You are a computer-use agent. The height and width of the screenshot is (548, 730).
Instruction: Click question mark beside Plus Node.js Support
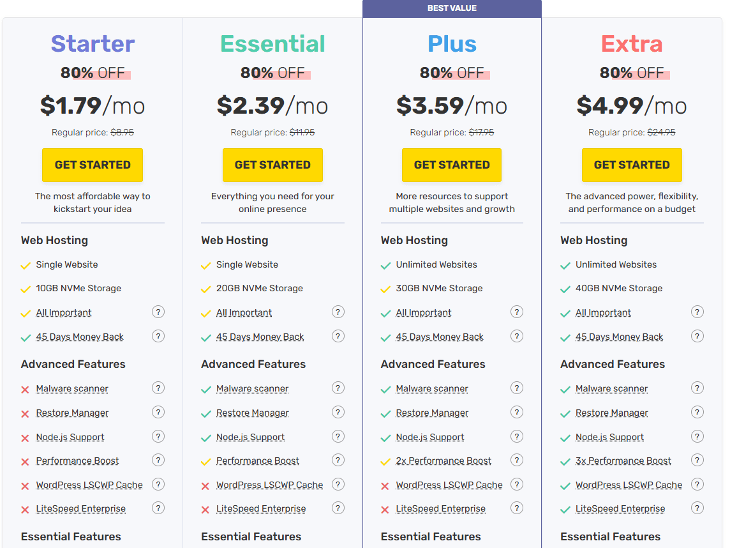click(x=517, y=436)
